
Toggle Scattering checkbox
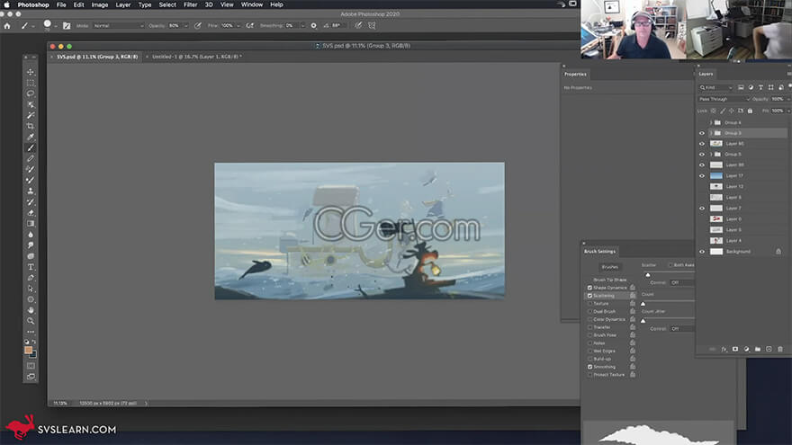589,296
